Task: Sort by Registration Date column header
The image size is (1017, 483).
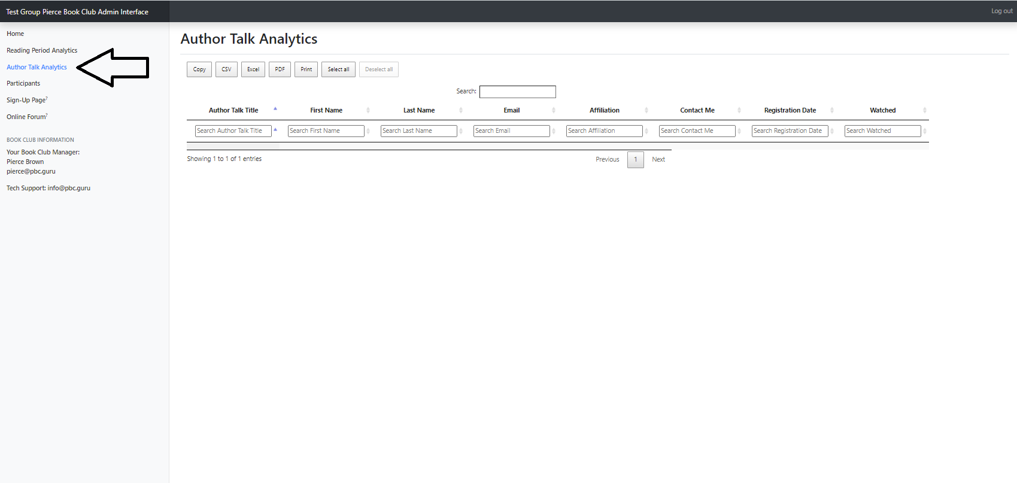Action: click(x=790, y=110)
